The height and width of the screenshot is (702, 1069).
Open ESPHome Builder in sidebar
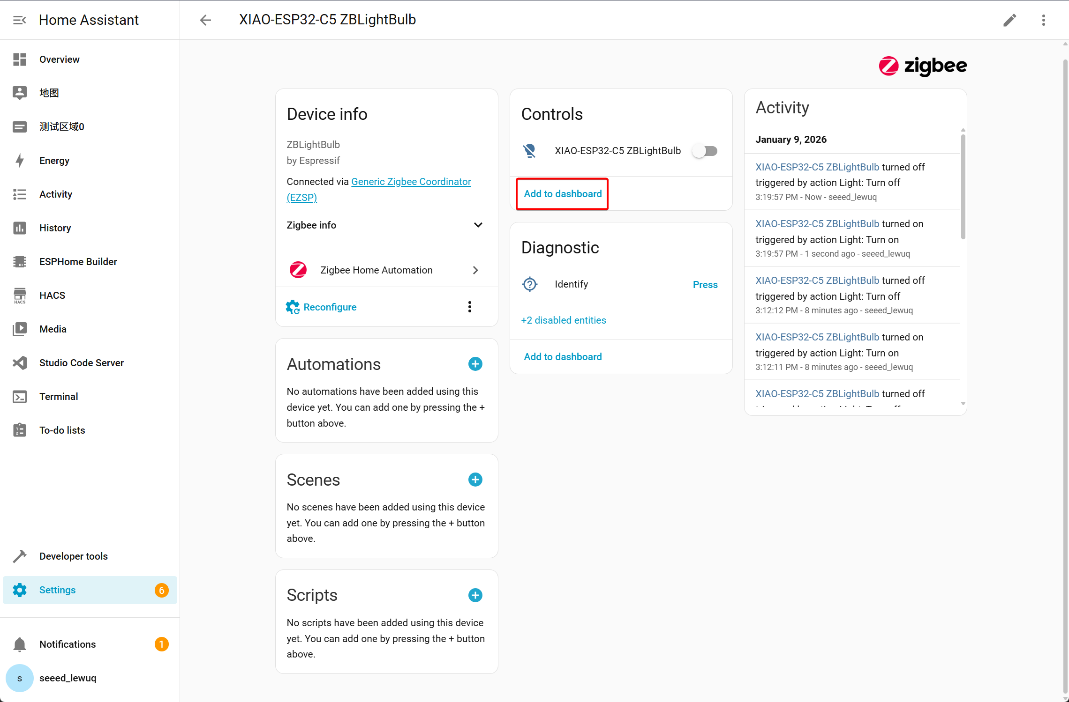(x=78, y=262)
